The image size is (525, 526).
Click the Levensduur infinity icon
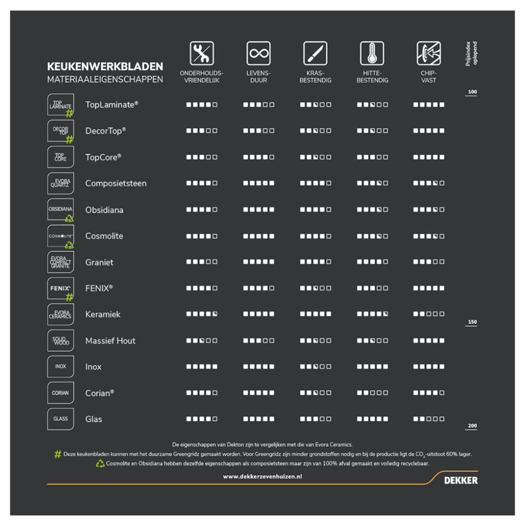(x=258, y=53)
